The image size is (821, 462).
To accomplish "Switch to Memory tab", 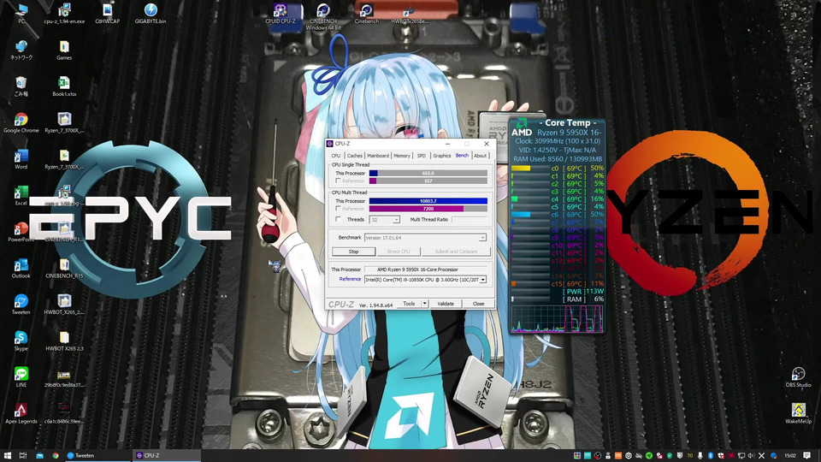I will coord(402,156).
